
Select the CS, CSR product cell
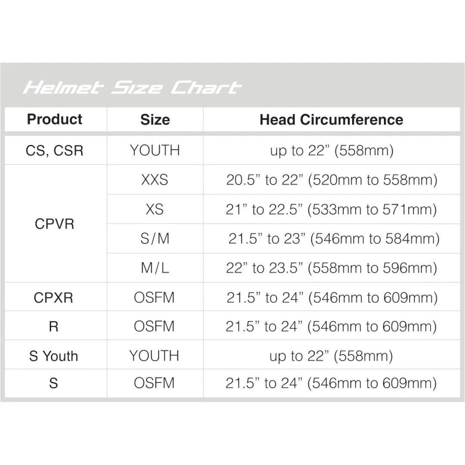coord(55,151)
